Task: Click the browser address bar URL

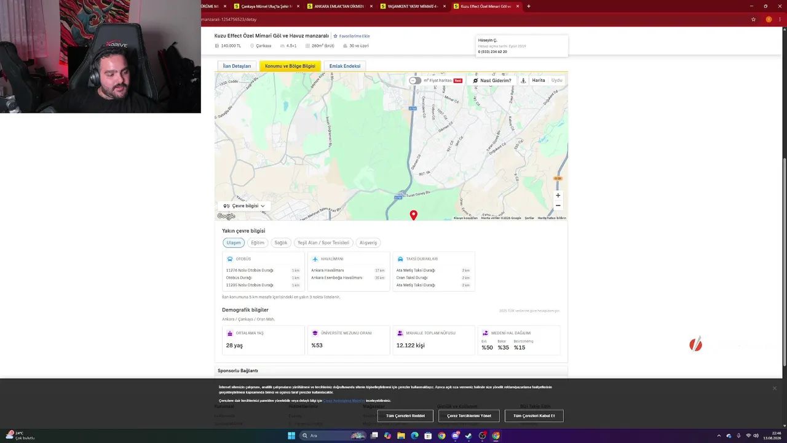Action: click(x=229, y=20)
